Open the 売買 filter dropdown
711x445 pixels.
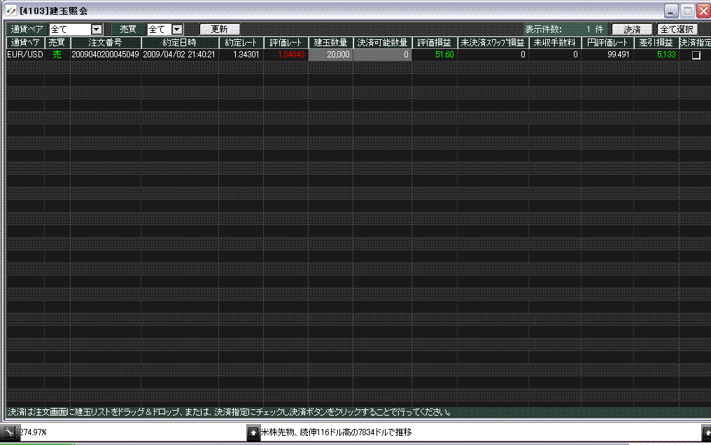click(x=178, y=29)
